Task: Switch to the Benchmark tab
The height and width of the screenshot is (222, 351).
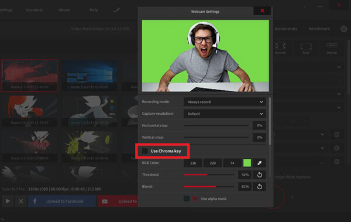Action: tap(319, 29)
